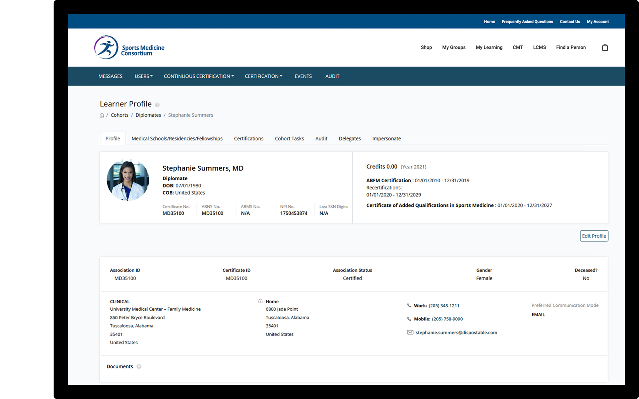Click the Association Status value Certified

(x=352, y=278)
